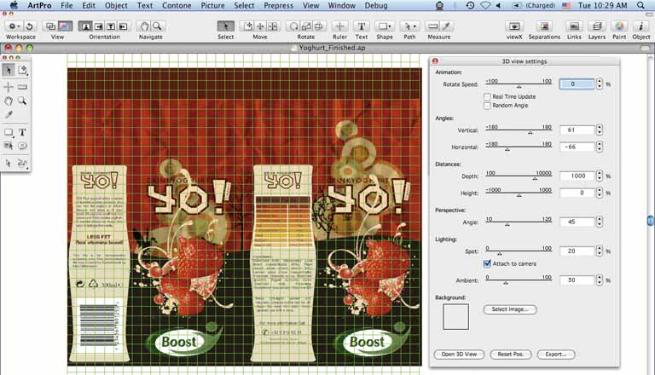
Task: Click the Ruler tool in toolbar
Action: click(339, 26)
